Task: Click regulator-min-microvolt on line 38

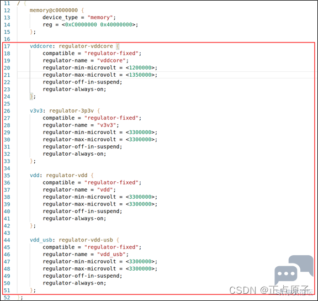Action: [79, 197]
